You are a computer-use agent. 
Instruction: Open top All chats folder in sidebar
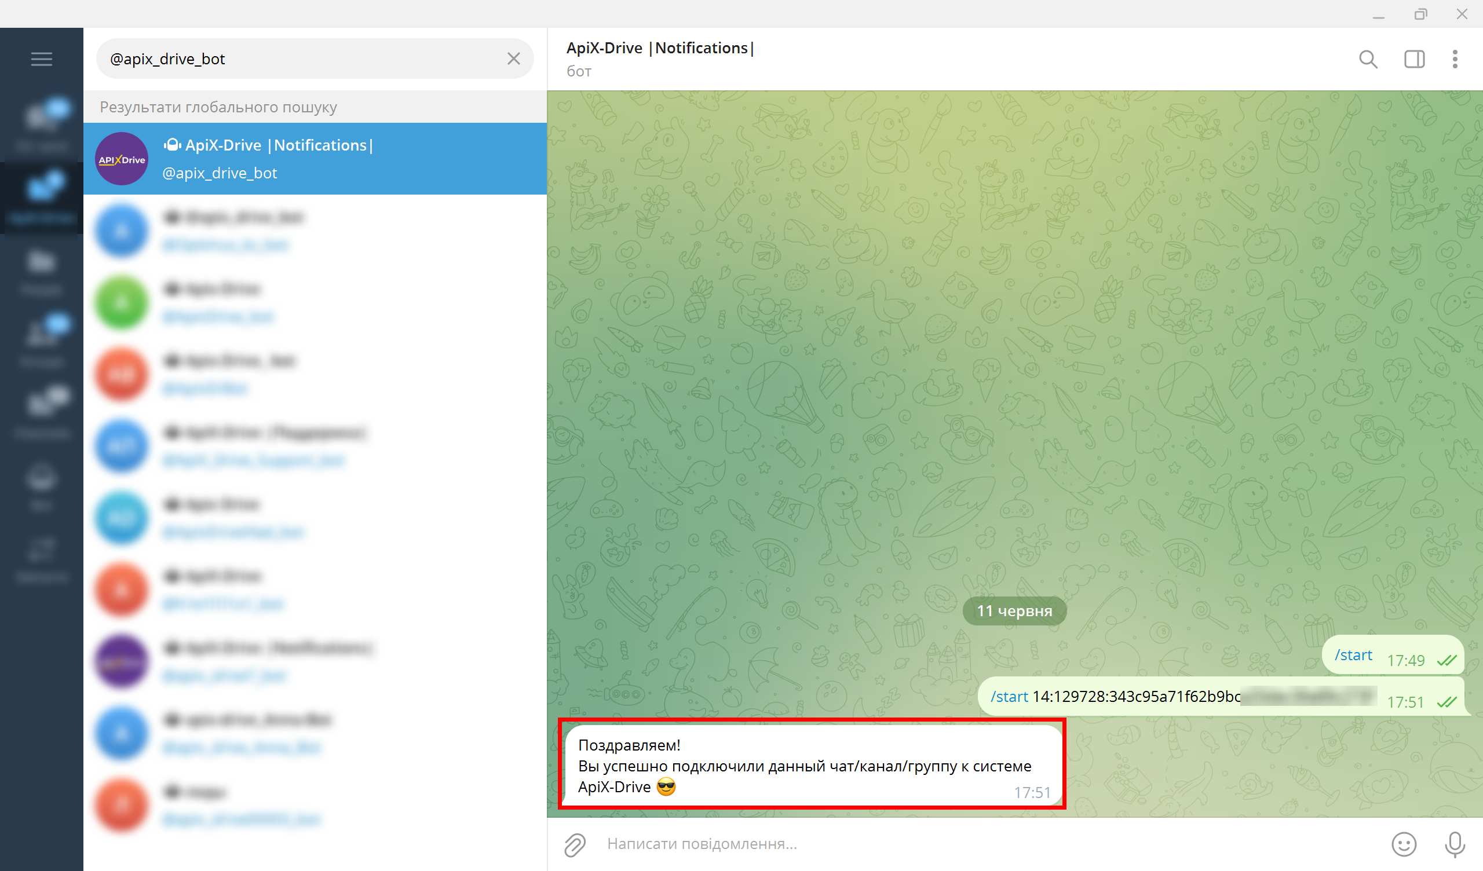[x=41, y=126]
